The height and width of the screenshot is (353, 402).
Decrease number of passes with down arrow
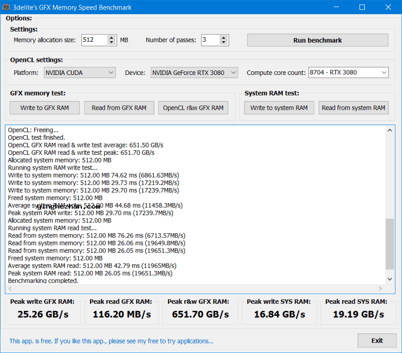point(224,43)
